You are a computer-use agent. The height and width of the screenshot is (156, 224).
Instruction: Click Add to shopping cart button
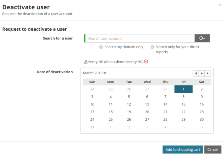183,149
